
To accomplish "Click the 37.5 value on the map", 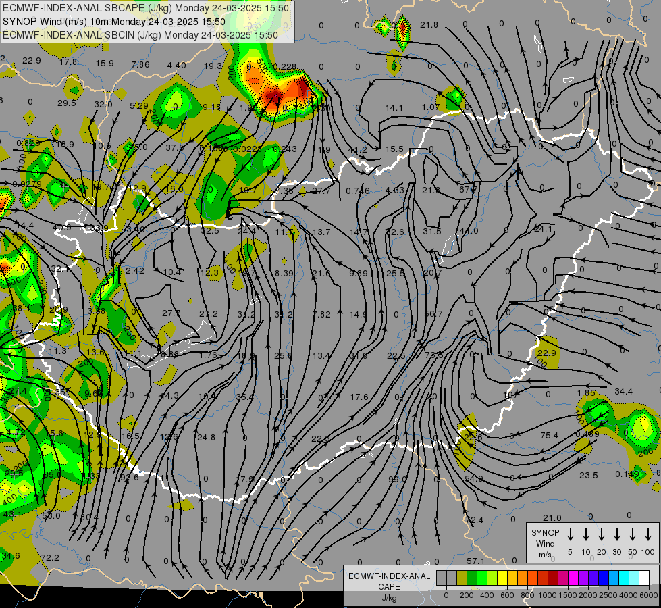I will point(174,147).
